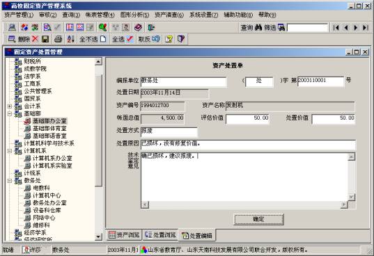Click the printer icon in toolbar
Image resolution: width=374 pixels, height=256 pixels.
(58, 39)
